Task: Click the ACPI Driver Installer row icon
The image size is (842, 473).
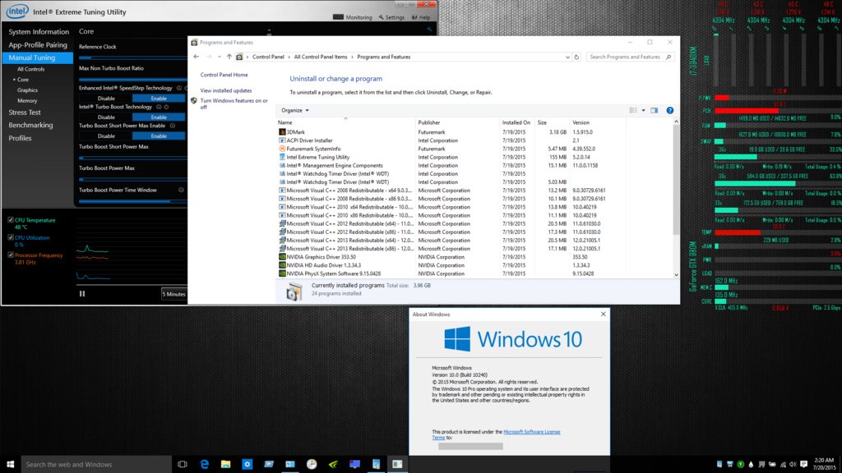Action: [282, 140]
